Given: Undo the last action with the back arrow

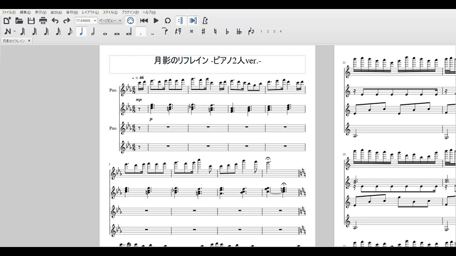Looking at the screenshot, I should tap(55, 20).
